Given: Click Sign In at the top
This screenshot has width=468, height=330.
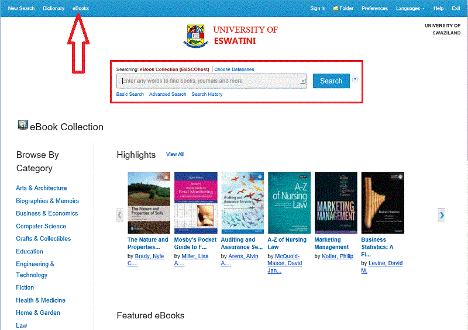Looking at the screenshot, I should (x=318, y=8).
